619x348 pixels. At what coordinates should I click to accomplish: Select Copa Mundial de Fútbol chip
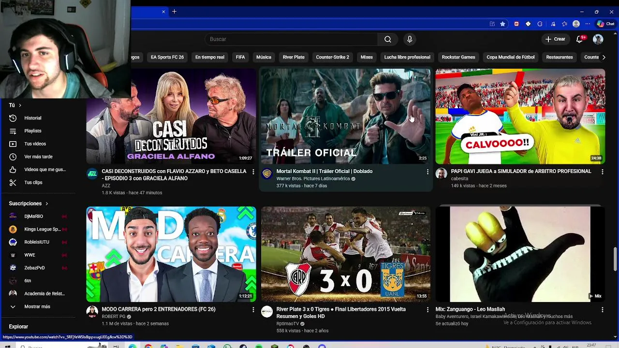(x=511, y=57)
